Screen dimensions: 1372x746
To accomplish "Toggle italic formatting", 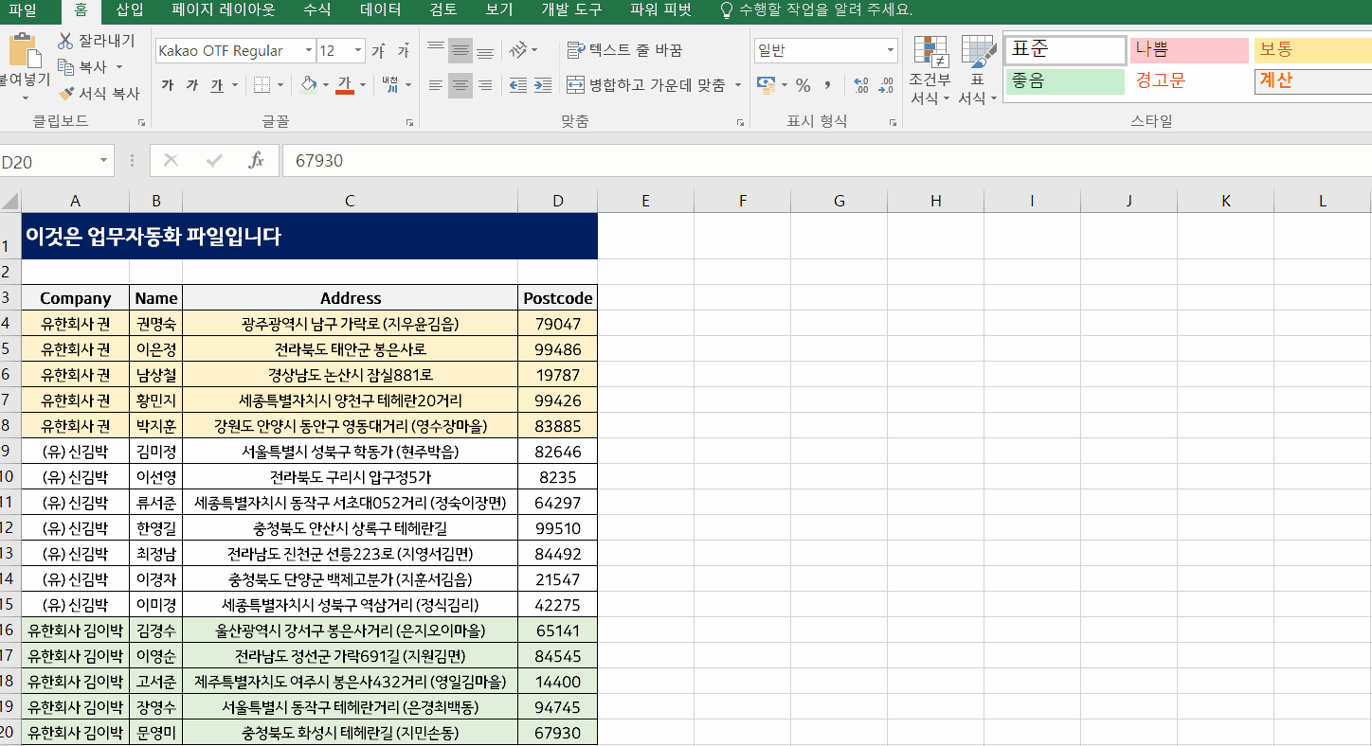I will (x=192, y=85).
